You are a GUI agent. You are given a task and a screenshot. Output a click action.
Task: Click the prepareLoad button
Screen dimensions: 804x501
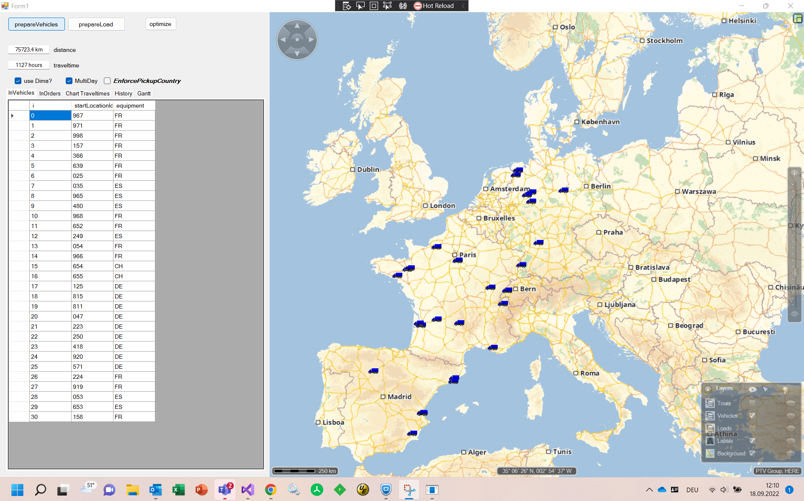click(96, 24)
